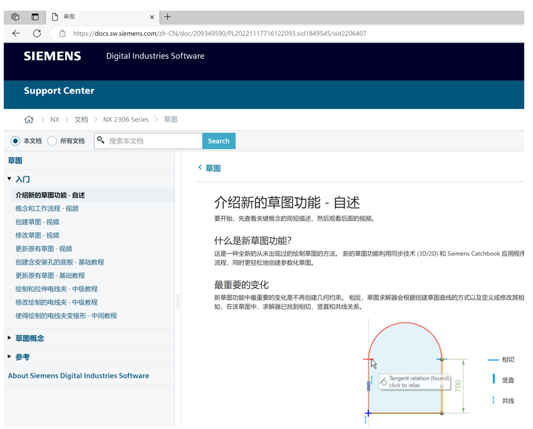
Task: Click the home icon in breadcrumb
Action: pos(29,120)
